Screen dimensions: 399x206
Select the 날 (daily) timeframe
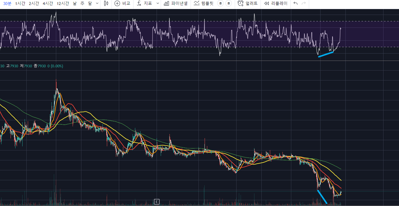pos(75,4)
